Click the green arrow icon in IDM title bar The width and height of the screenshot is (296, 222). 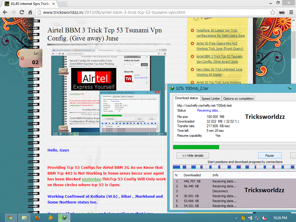click(289, 88)
